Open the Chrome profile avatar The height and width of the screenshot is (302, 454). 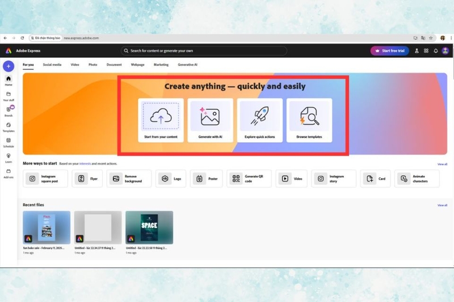pos(443,38)
